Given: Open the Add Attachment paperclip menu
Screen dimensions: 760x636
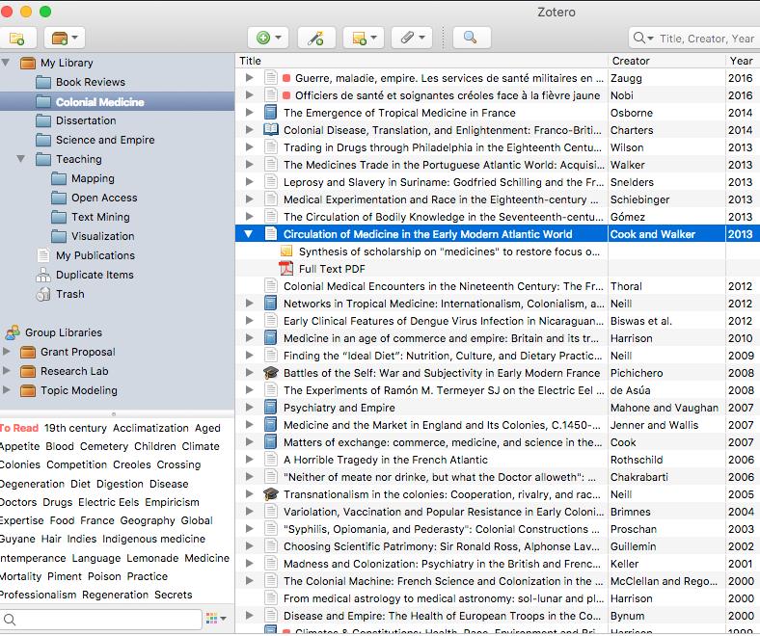Looking at the screenshot, I should [412, 38].
